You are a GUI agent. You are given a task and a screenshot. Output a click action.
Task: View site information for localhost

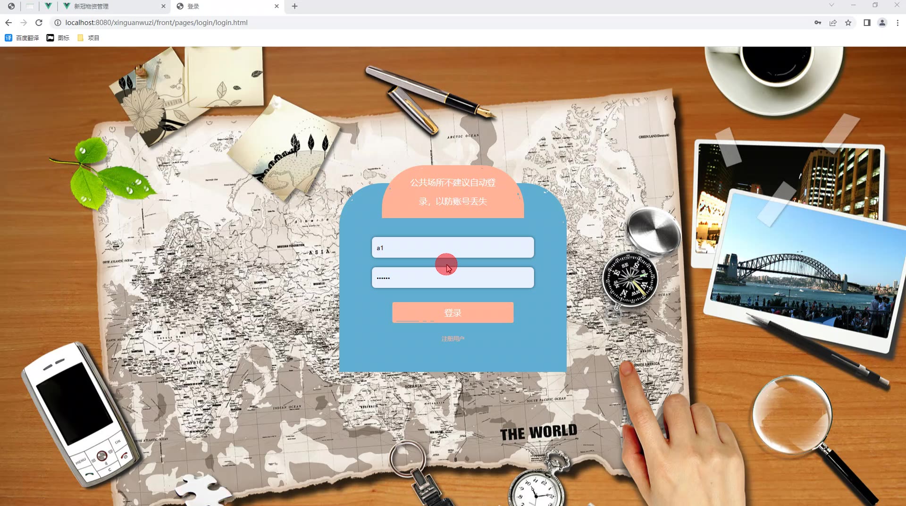58,23
